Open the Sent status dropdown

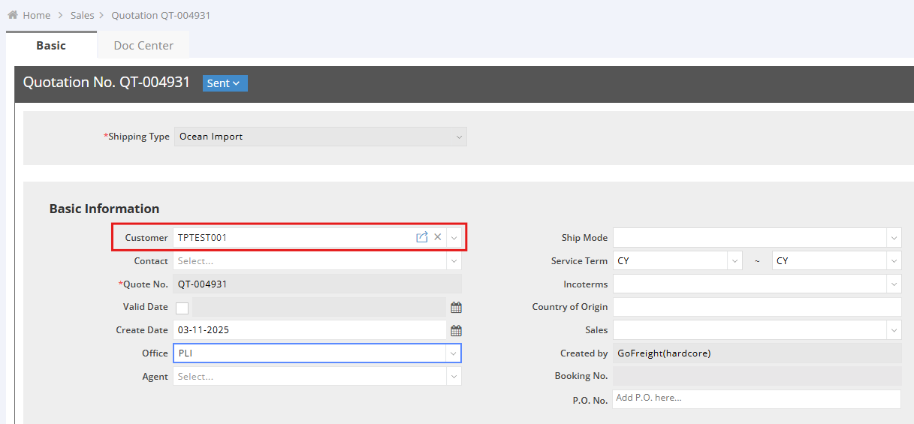click(x=225, y=83)
